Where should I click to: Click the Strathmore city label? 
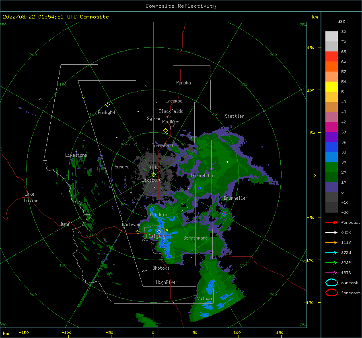coord(195,238)
